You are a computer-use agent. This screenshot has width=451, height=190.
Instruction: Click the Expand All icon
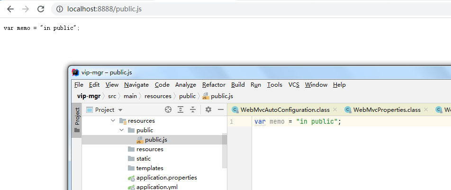(x=180, y=109)
